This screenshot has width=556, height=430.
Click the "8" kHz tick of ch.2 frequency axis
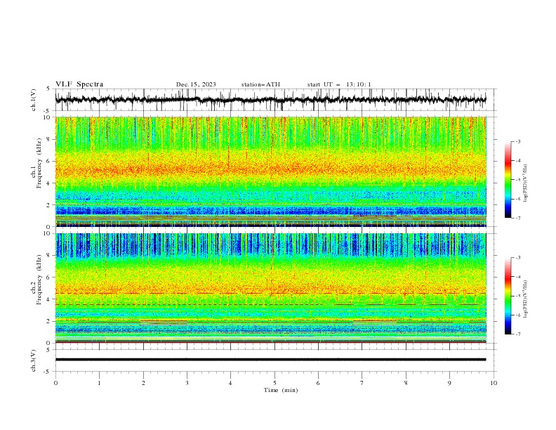pyautogui.click(x=49, y=256)
